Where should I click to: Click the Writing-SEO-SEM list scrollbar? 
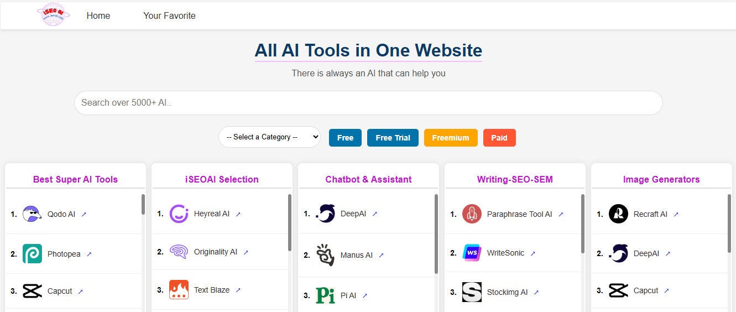(583, 223)
